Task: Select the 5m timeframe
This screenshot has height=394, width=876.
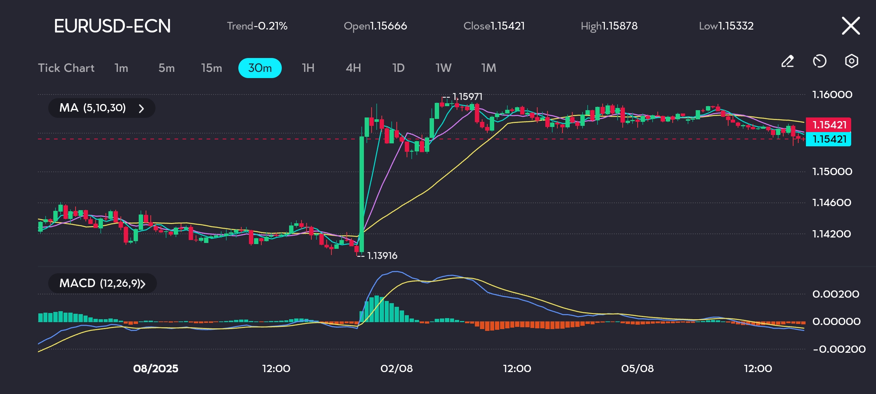Action: 166,68
